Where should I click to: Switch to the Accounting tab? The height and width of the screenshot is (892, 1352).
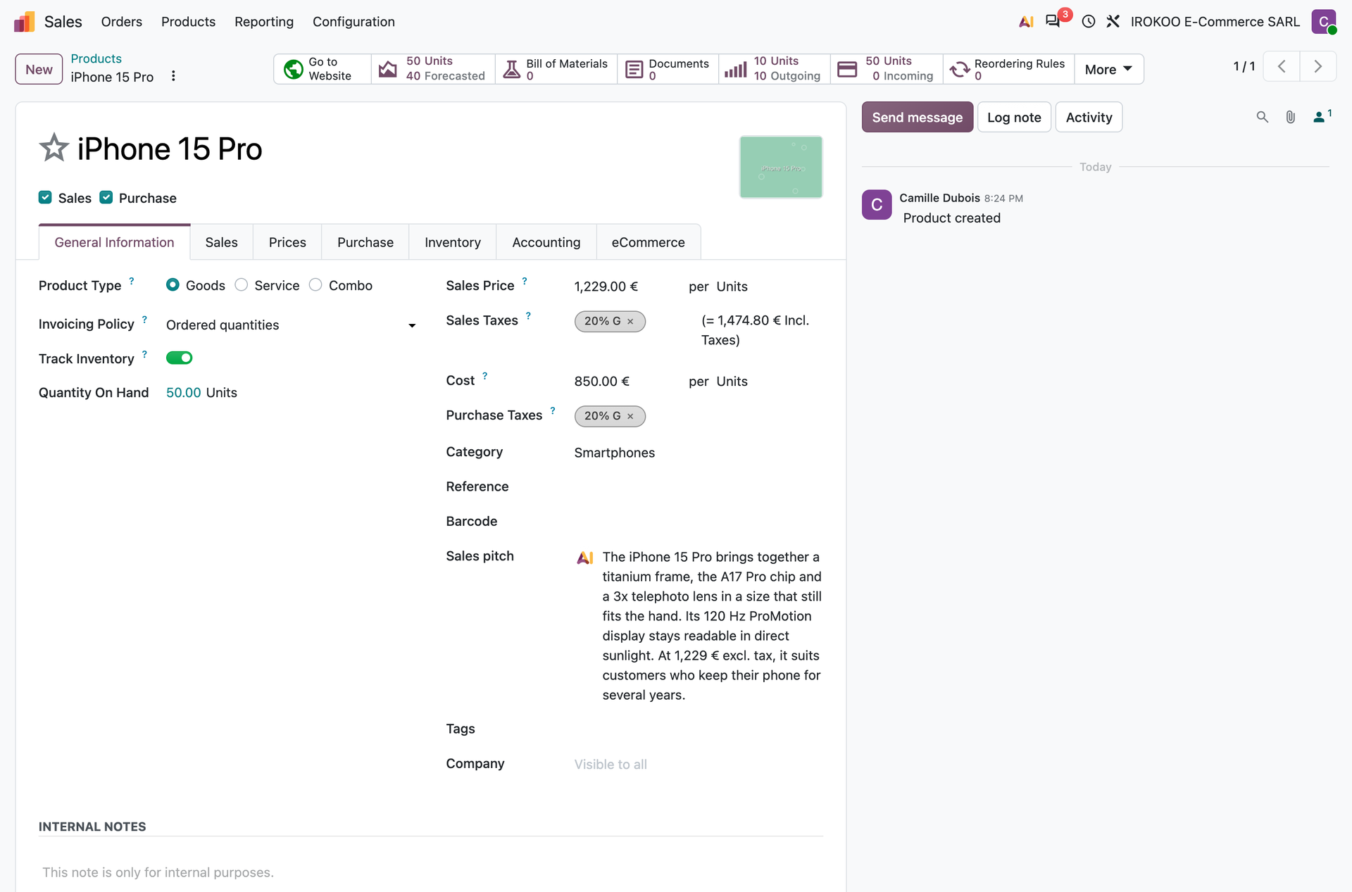[x=546, y=242]
